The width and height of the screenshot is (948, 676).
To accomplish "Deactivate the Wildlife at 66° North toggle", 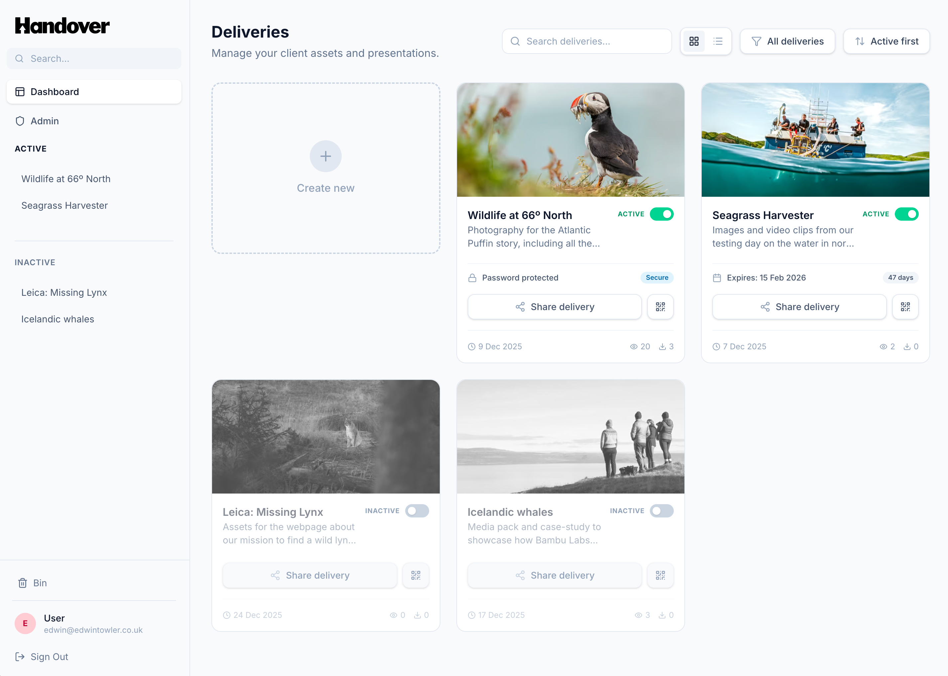I will [661, 214].
